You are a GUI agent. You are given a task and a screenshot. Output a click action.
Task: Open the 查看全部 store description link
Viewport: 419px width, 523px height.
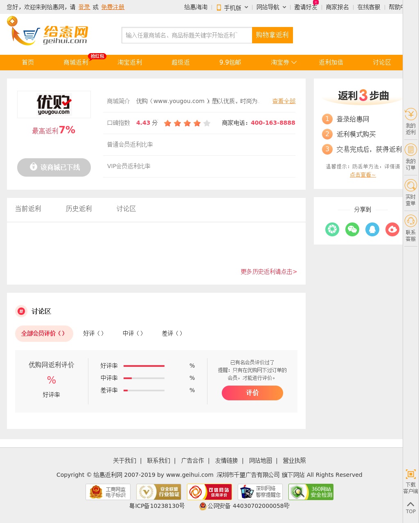284,101
